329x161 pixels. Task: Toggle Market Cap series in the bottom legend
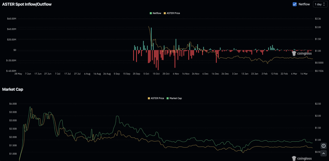click(x=174, y=98)
